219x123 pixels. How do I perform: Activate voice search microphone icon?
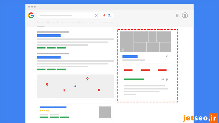(x=104, y=16)
